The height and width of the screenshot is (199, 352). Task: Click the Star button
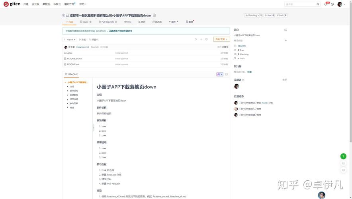[268, 15]
